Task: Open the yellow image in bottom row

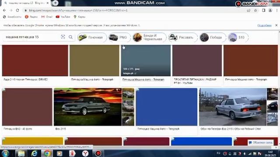Action: [x=32, y=141]
